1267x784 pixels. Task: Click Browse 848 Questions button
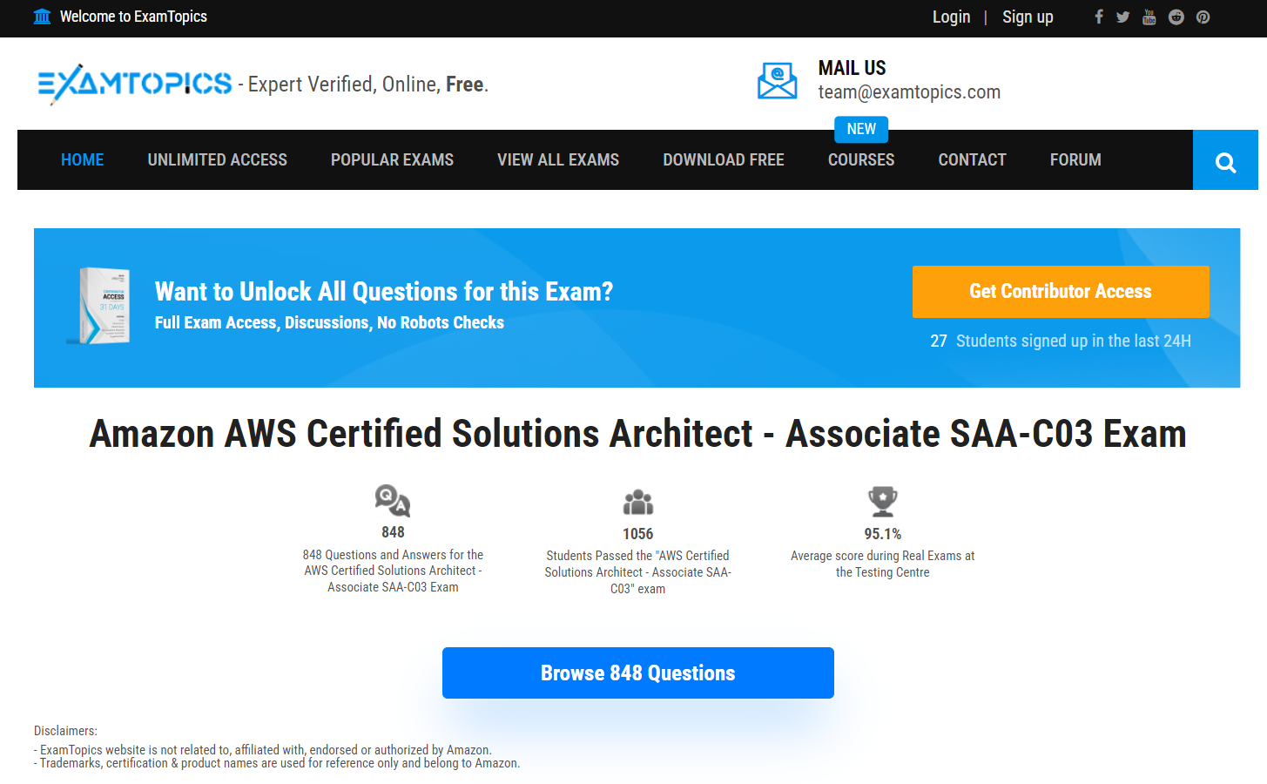(x=638, y=672)
